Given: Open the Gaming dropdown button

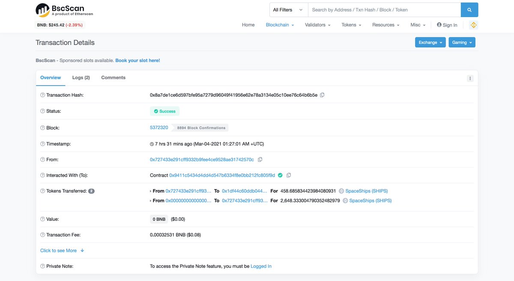Looking at the screenshot, I should (x=462, y=42).
